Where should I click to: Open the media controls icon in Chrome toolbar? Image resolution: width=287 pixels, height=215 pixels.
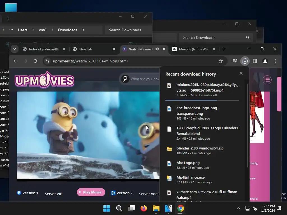[x=235, y=61]
